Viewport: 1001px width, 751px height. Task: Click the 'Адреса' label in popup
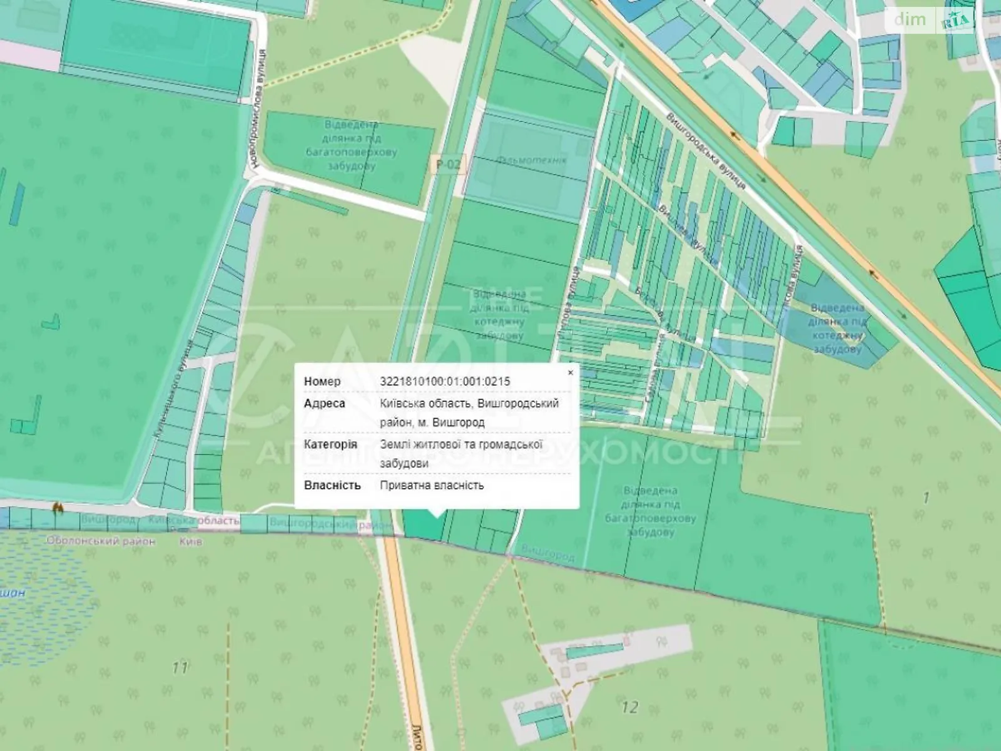pos(324,403)
